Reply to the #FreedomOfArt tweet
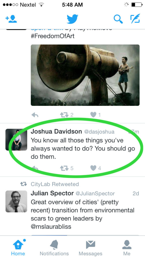 click(35, 115)
